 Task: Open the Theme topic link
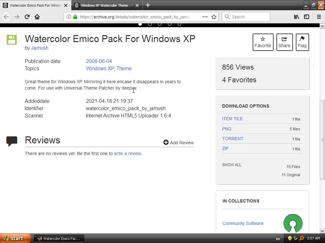[x=124, y=68]
